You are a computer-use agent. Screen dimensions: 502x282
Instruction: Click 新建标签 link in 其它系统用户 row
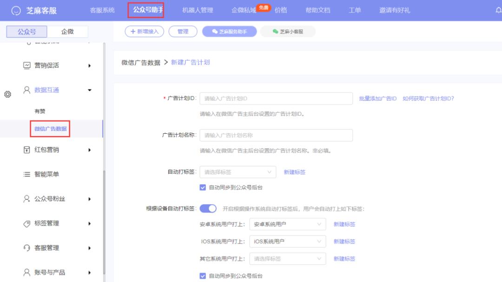344,259
